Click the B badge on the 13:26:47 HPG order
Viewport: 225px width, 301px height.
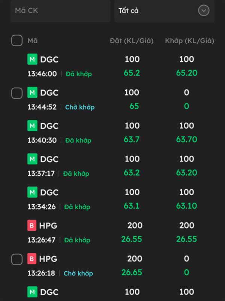click(32, 225)
